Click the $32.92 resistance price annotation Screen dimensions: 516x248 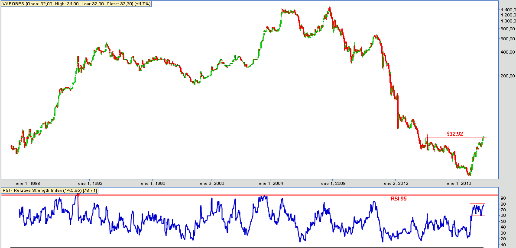455,134
